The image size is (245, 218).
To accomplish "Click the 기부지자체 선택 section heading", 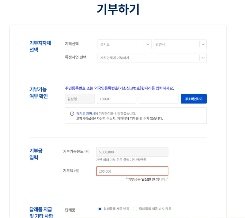I will coord(40,46).
